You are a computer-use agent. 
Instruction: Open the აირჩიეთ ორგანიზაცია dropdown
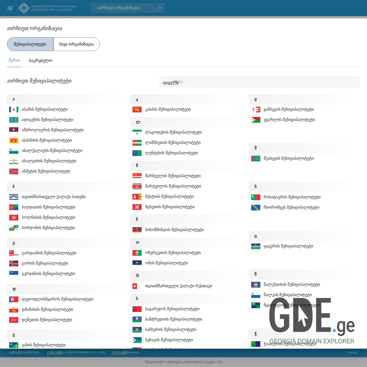point(128,8)
